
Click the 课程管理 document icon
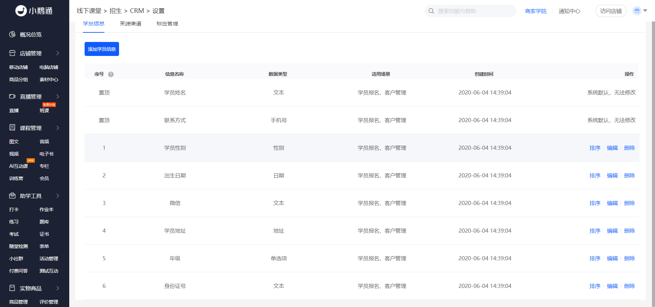point(12,128)
